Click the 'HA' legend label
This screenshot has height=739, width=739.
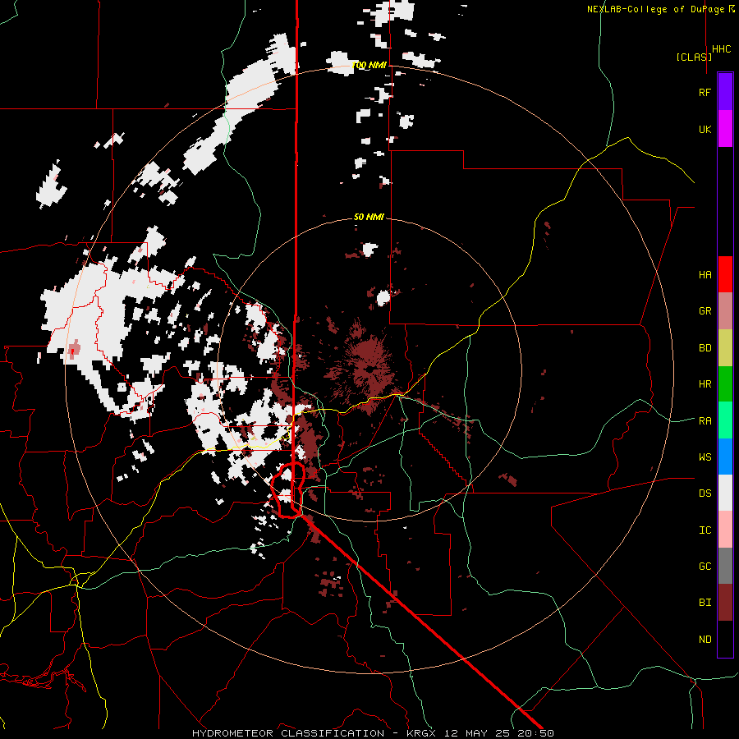(x=705, y=274)
